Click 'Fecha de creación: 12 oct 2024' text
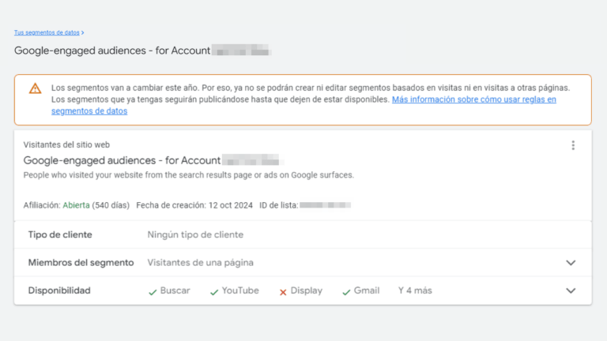Viewport: 607px width, 341px height. (194, 205)
